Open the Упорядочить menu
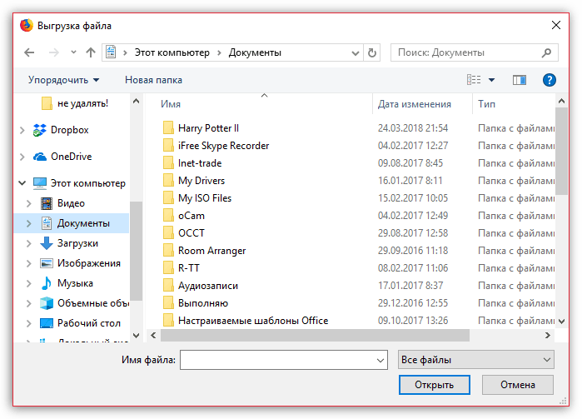The width and height of the screenshot is (582, 419). point(64,80)
